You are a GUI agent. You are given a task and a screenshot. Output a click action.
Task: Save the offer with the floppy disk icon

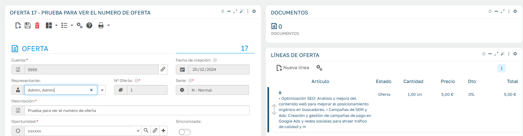click(28, 25)
